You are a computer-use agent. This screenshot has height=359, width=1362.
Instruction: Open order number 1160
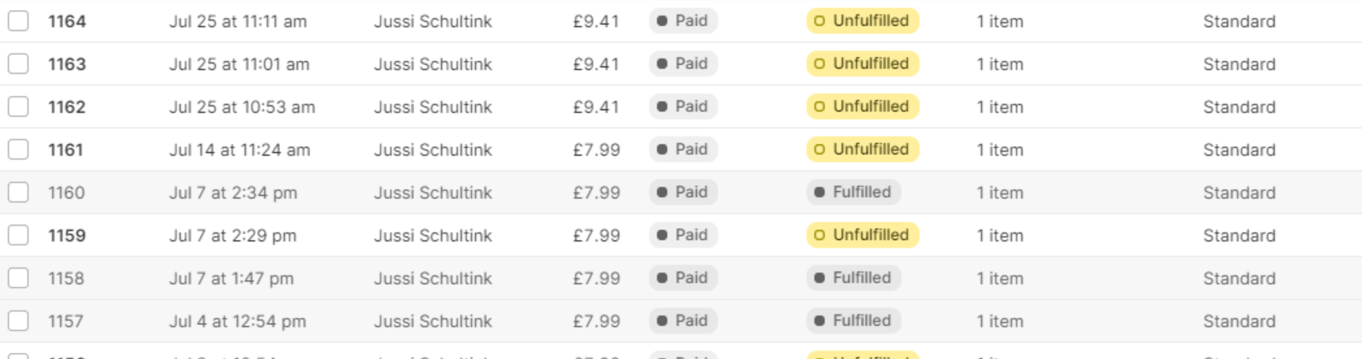pos(66,193)
